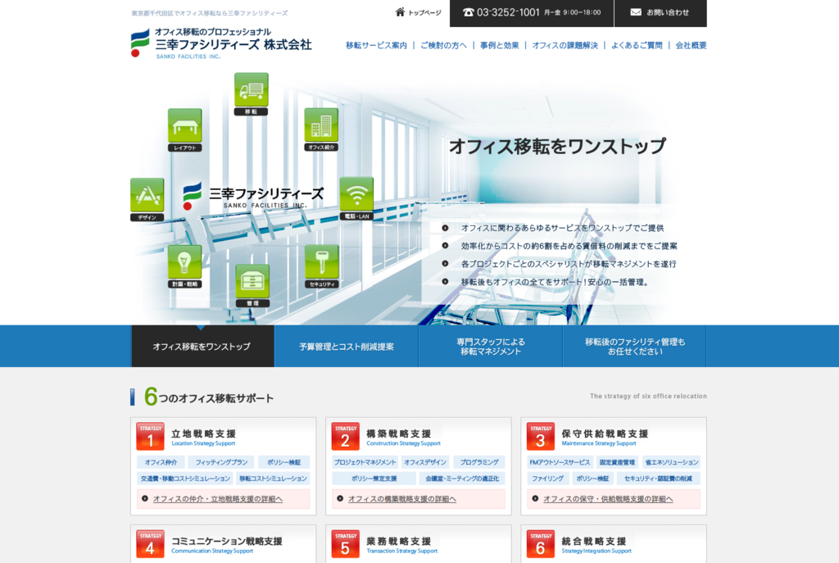The image size is (839, 563).
Task: Click the 固定資産管理 tag
Action: pyautogui.click(x=617, y=462)
